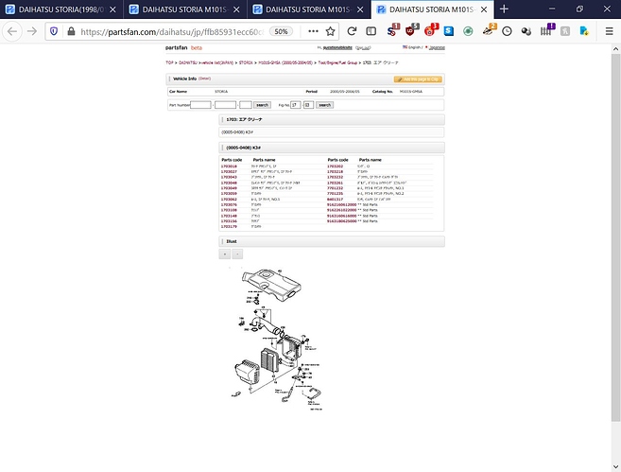621x472 pixels.
Task: Open the Firefox hamburger menu
Action: click(x=609, y=31)
